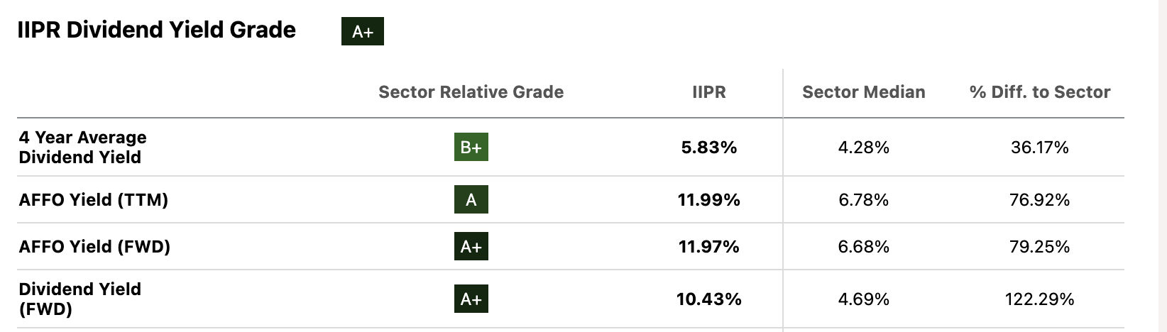Open the 4 Year Average Dividend Yield metric
1167x332 pixels.
pyautogui.click(x=82, y=147)
